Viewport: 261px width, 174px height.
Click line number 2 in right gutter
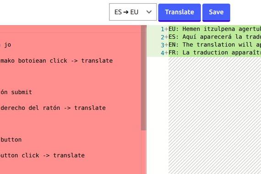coord(163,37)
